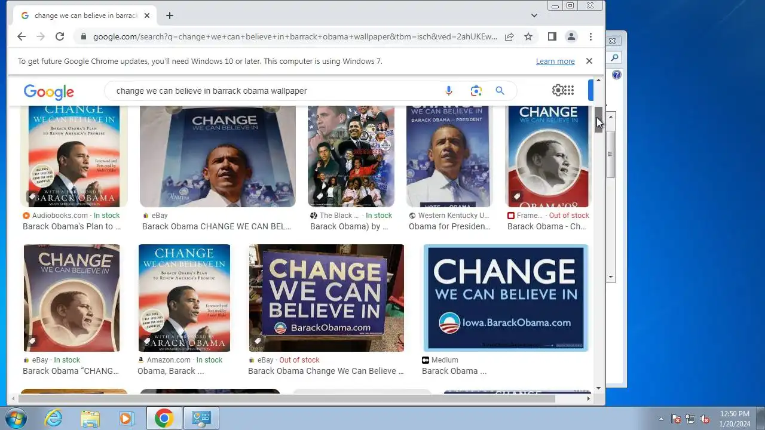Open Google quick settings gear
This screenshot has width=765, height=430.
(x=558, y=90)
